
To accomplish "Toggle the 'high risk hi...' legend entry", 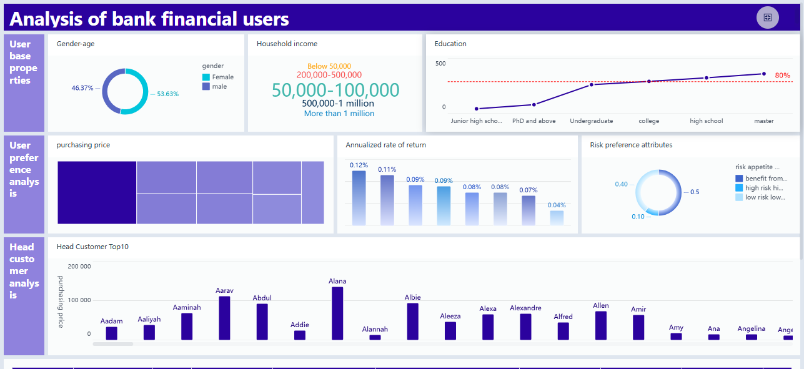I will (x=760, y=188).
